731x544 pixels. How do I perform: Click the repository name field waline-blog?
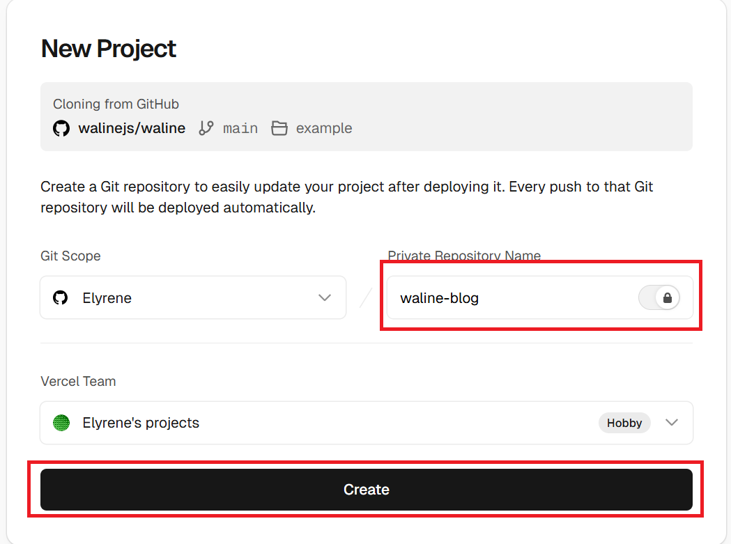click(540, 297)
